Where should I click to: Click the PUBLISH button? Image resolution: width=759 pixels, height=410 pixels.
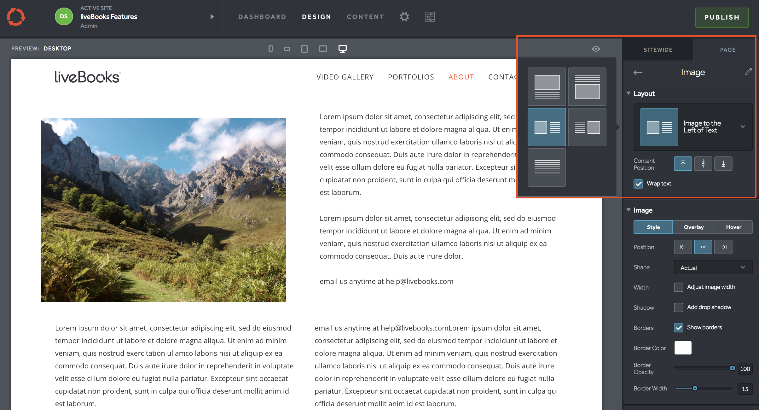click(721, 17)
